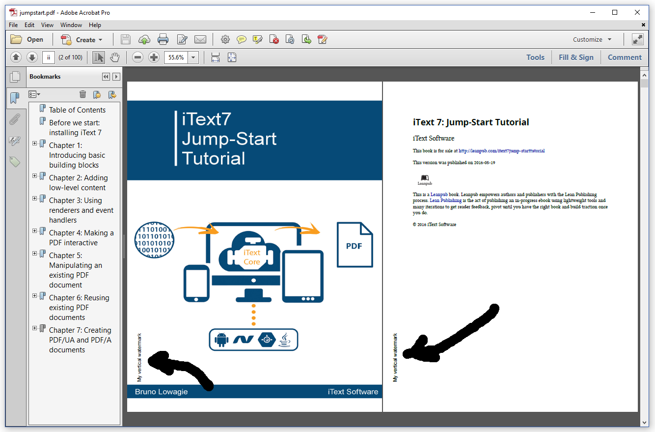Viewport: 655px width, 432px height.
Task: Click the zoom value field showing 55.6%
Action: click(176, 58)
